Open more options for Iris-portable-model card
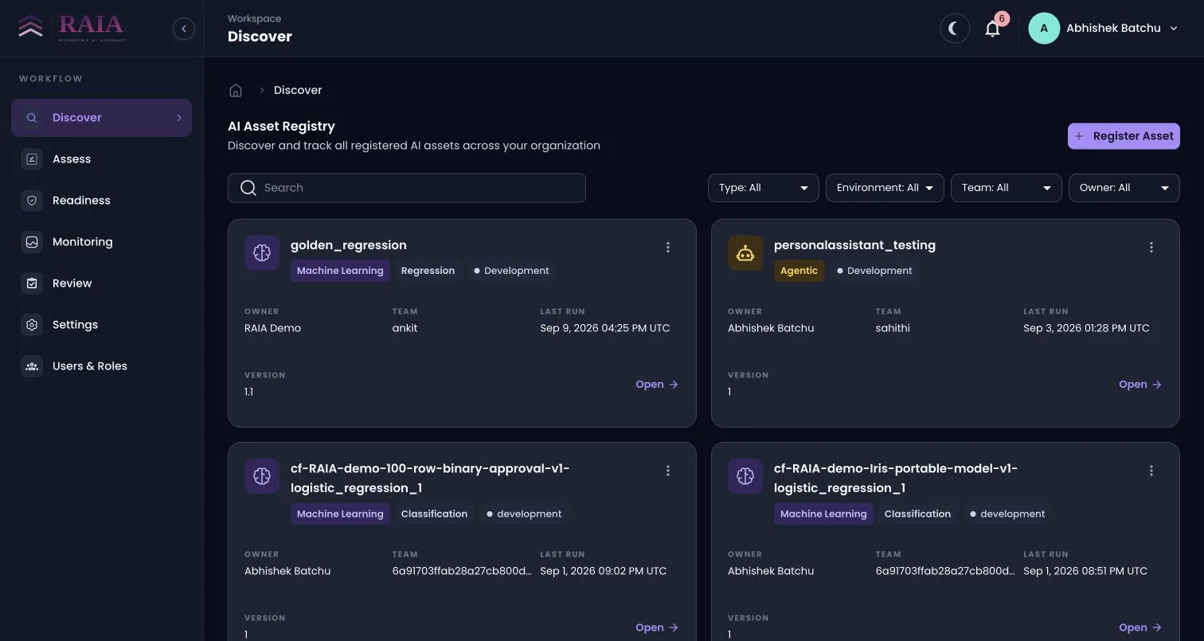 (x=1151, y=471)
